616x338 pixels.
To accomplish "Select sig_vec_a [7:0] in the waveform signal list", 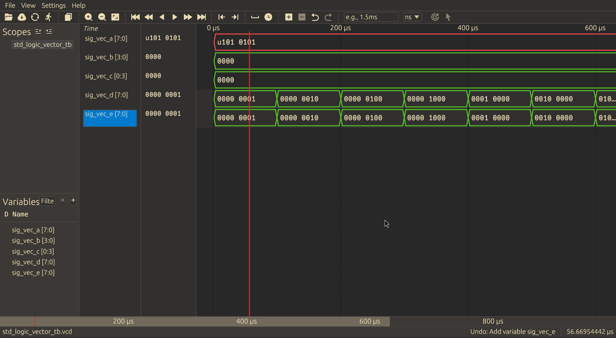I will [x=106, y=38].
